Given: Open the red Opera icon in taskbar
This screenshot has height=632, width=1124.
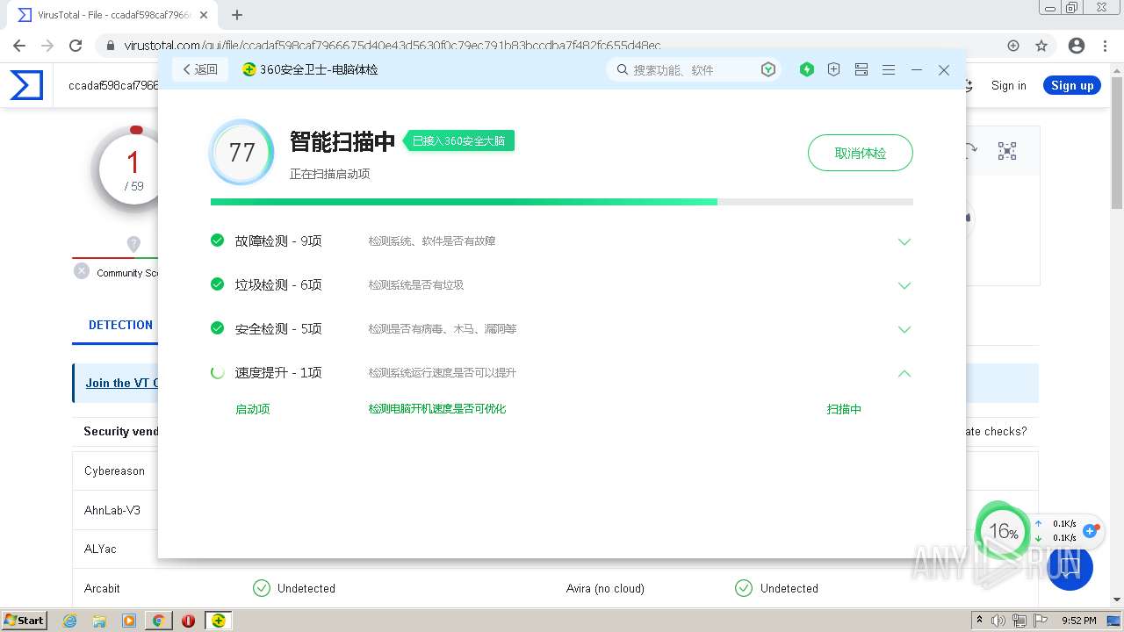Looking at the screenshot, I should coord(188,621).
